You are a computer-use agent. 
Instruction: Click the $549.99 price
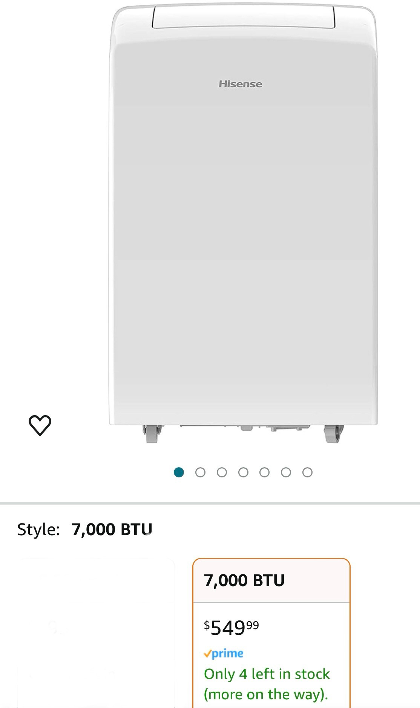tap(231, 628)
